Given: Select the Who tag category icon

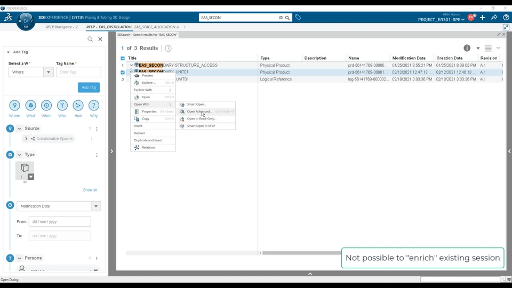Looking at the screenshot, I should 62,106.
